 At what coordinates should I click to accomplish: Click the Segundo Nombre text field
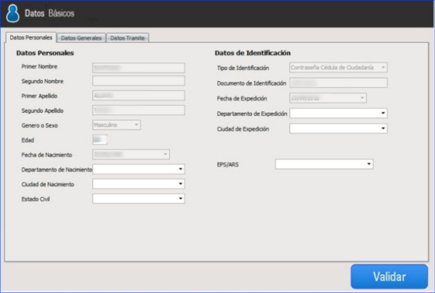pyautogui.click(x=138, y=81)
